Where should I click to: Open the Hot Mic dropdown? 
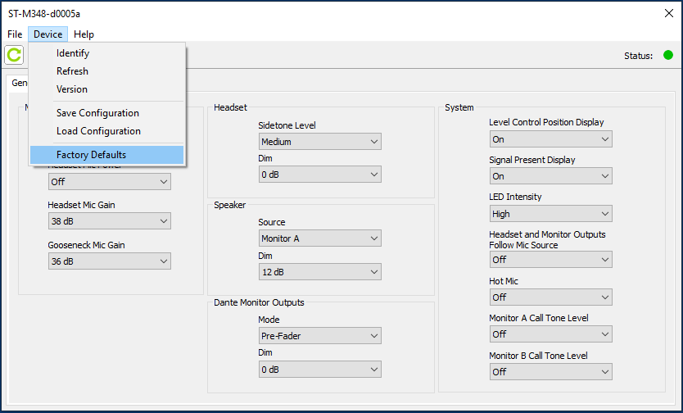click(550, 297)
